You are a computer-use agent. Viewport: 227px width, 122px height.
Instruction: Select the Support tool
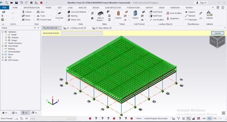tap(190, 12)
